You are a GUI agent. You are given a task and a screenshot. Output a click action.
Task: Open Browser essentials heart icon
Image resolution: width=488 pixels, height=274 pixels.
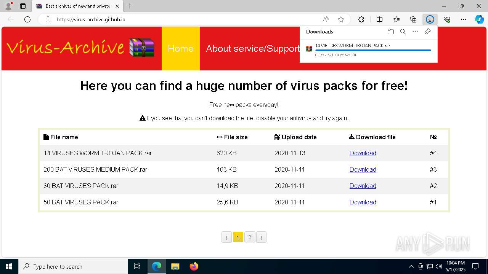447,19
